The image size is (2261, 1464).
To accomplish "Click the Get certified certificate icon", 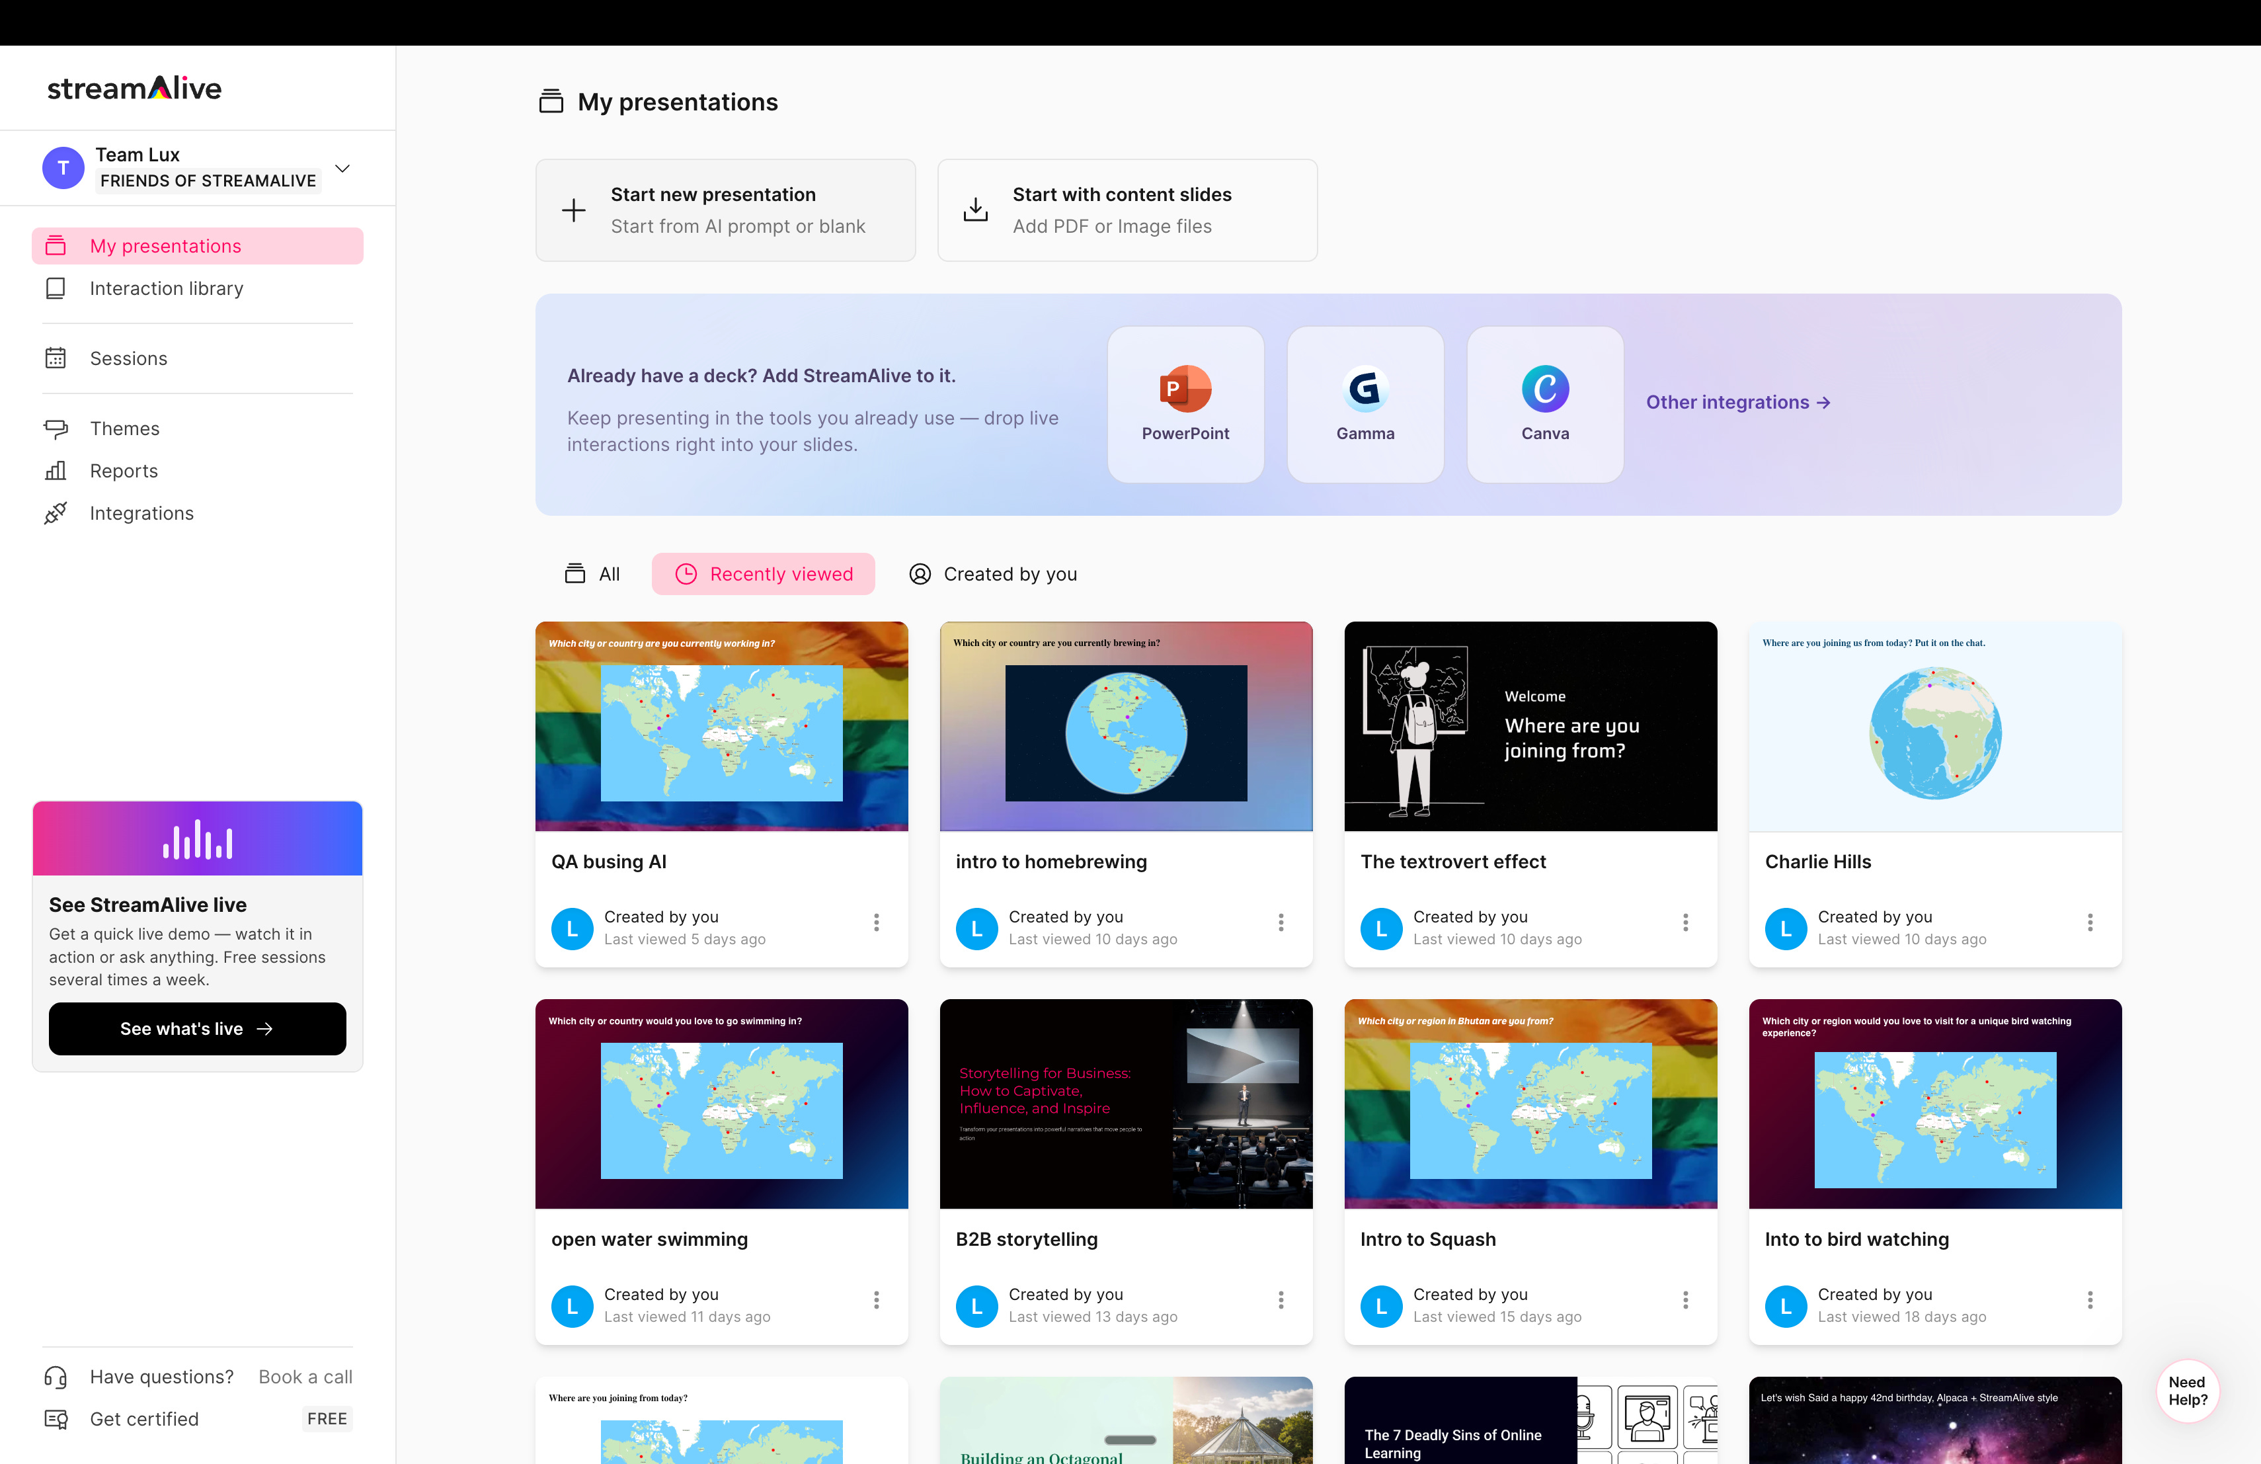I will [56, 1419].
